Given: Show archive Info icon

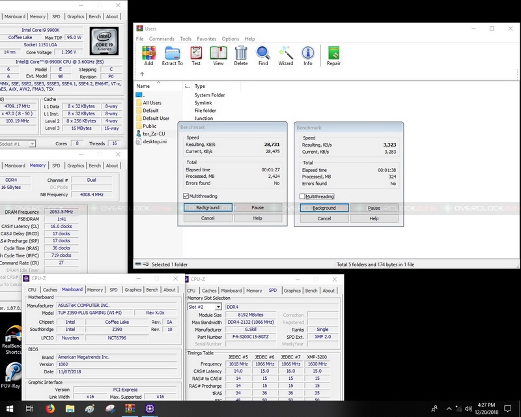Looking at the screenshot, I should pyautogui.click(x=308, y=56).
